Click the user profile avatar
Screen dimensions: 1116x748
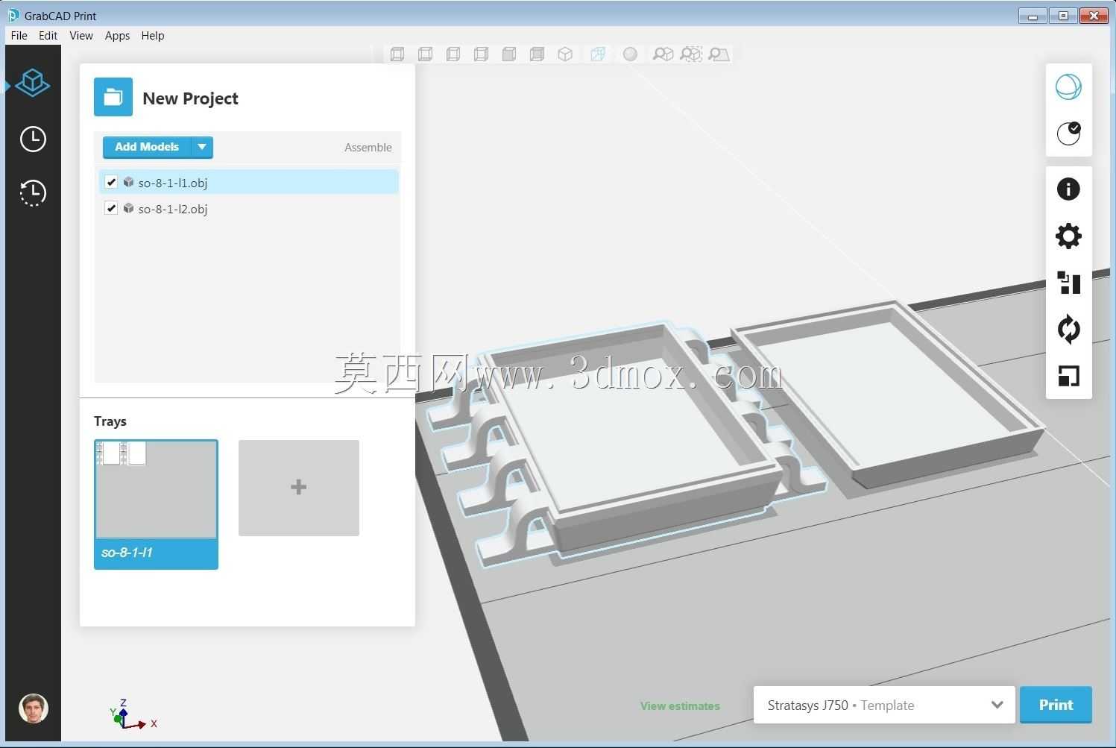[x=34, y=708]
